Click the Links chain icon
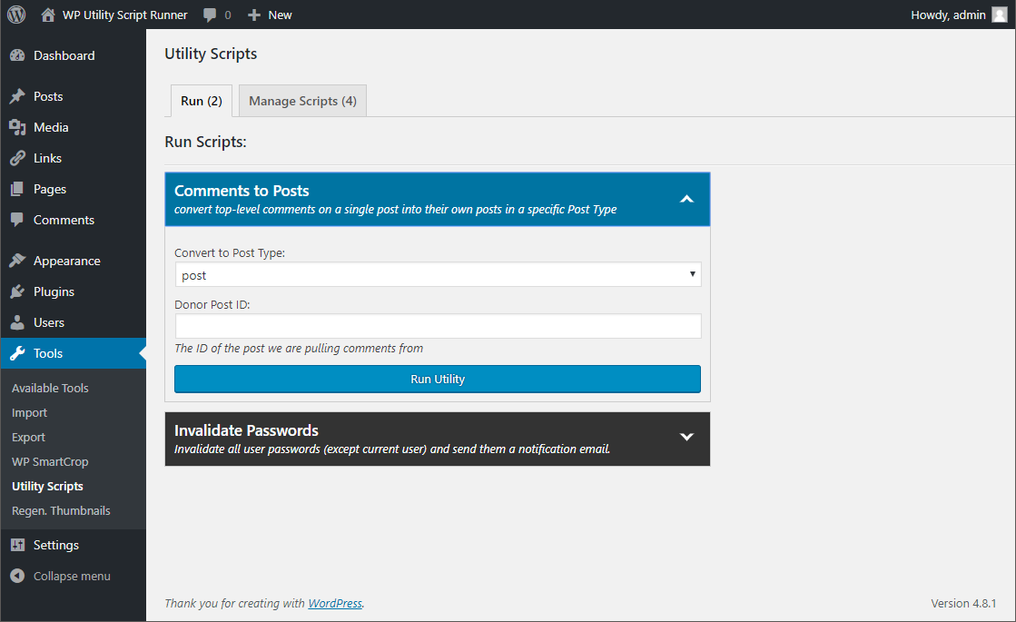 tap(17, 158)
